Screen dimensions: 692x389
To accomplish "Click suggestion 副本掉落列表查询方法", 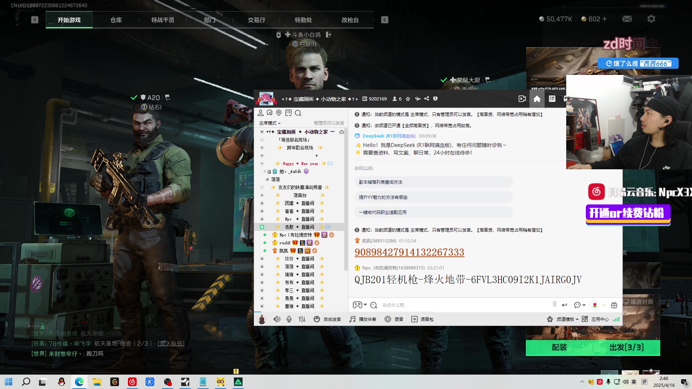I will (x=434, y=182).
